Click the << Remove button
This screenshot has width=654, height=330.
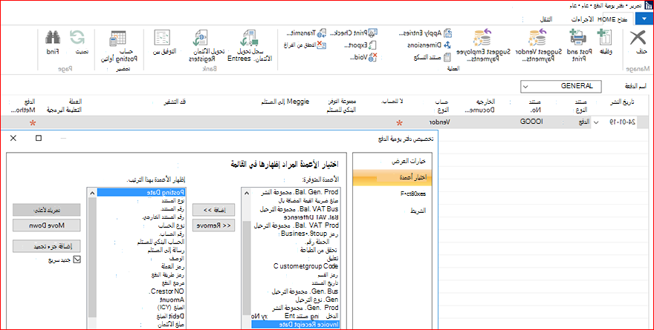[x=213, y=225]
